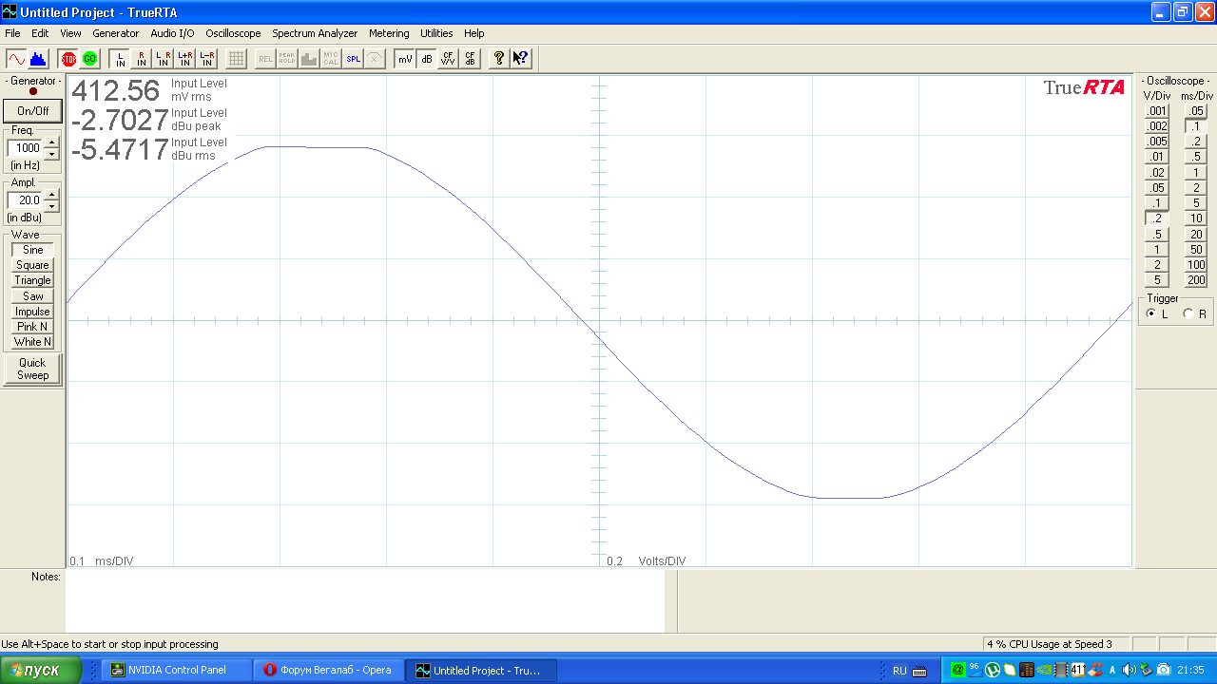Screen dimensions: 1217x684
Task: Set ms/Div to .05
Action: 1196,111
